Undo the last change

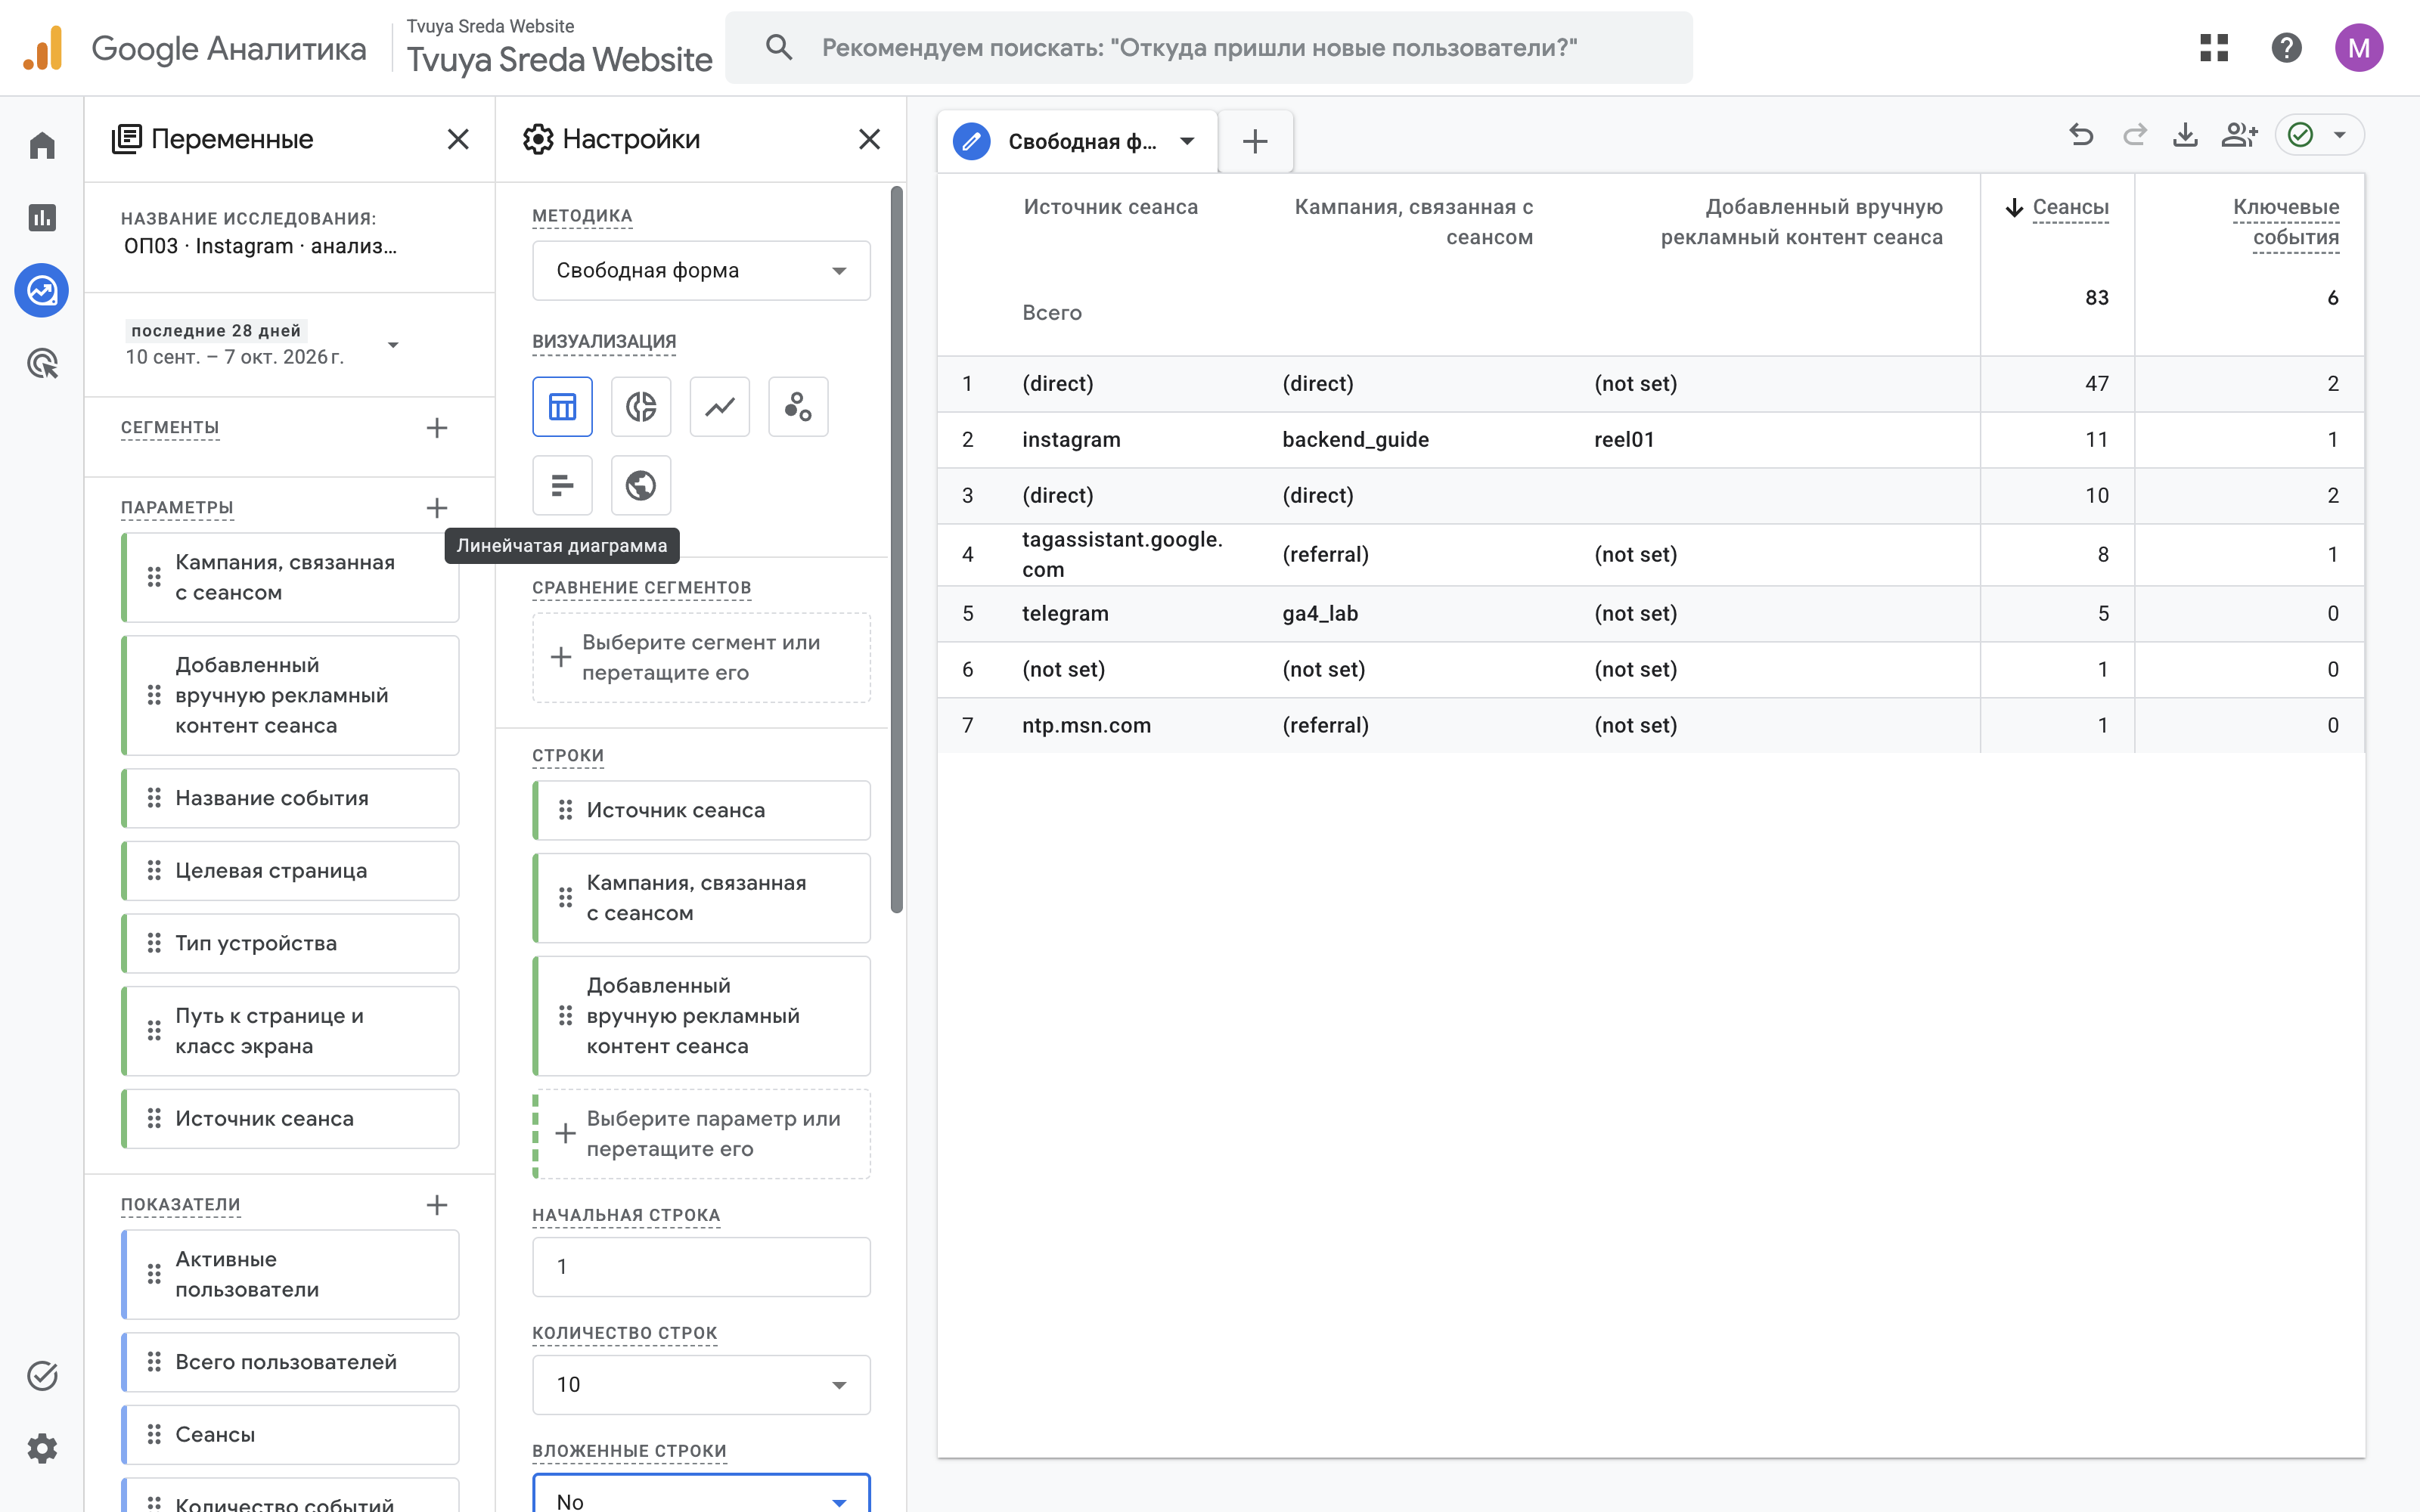point(2082,135)
